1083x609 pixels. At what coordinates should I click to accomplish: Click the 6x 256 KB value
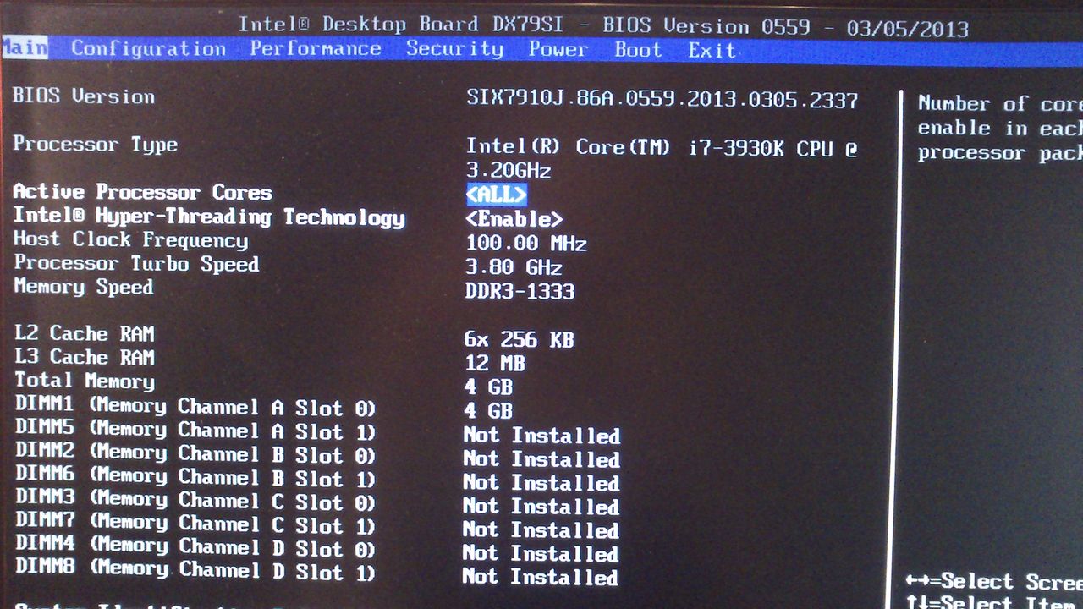[x=520, y=339]
